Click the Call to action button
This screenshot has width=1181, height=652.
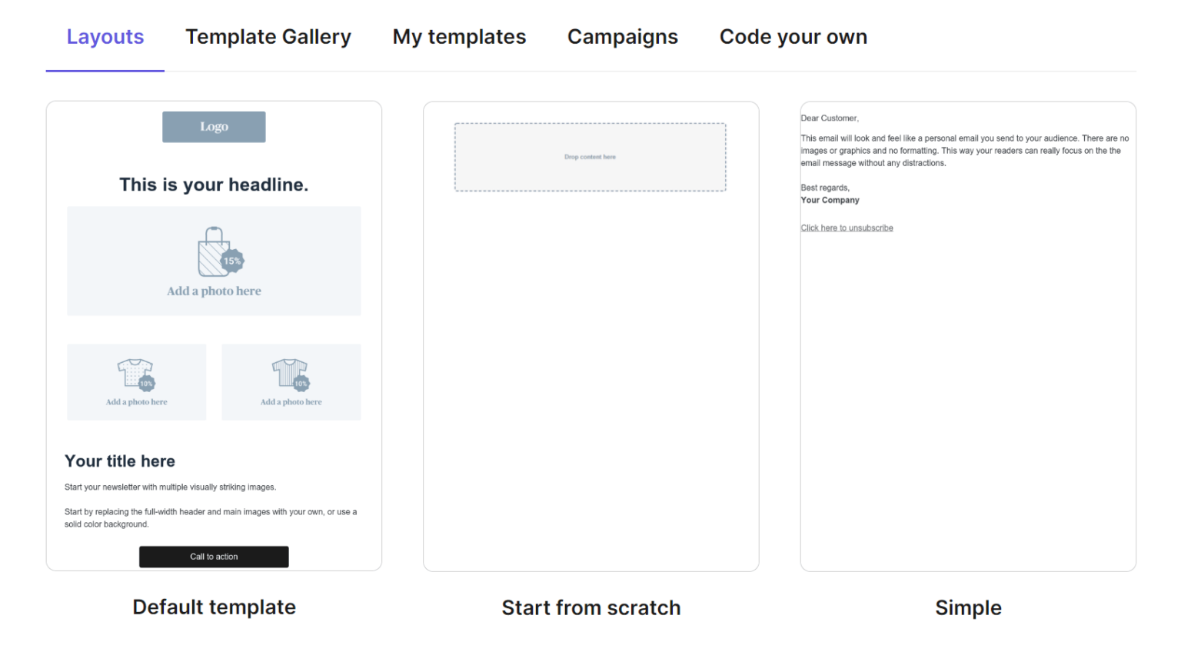(214, 556)
